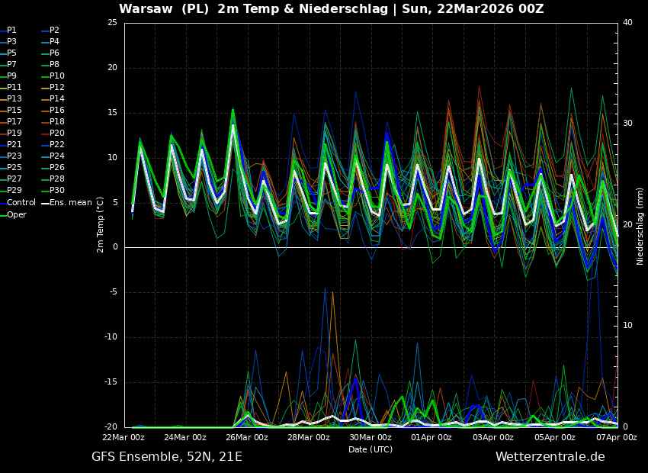This screenshot has width=648, height=473.
Task: Click the P23 legend label
Action: point(14,156)
